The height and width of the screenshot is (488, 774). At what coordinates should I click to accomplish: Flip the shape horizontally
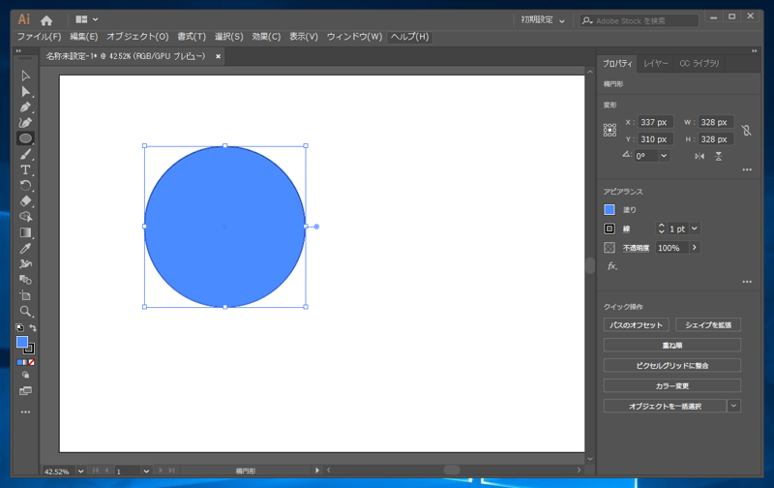700,156
